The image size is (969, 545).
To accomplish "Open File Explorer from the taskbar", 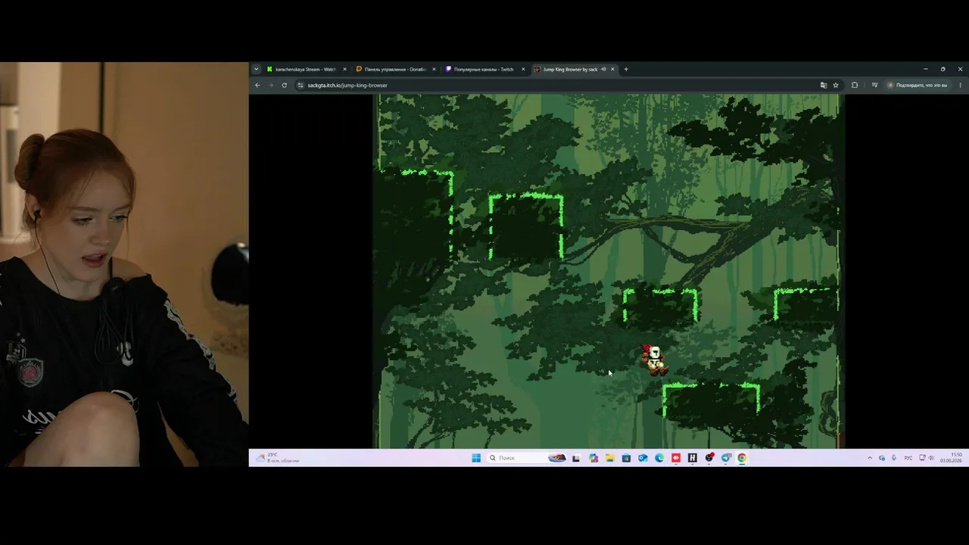I will pyautogui.click(x=609, y=458).
